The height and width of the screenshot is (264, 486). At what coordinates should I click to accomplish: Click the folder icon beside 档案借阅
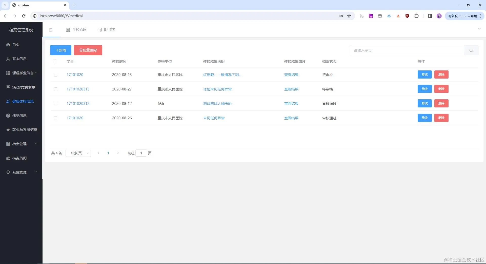[8, 158]
